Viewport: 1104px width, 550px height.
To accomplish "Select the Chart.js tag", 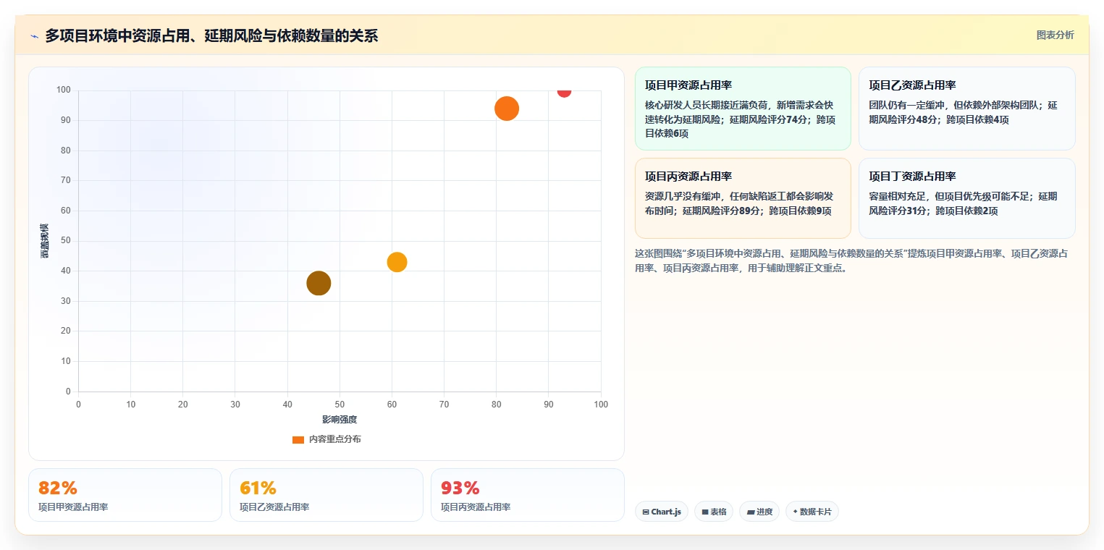I will [662, 512].
